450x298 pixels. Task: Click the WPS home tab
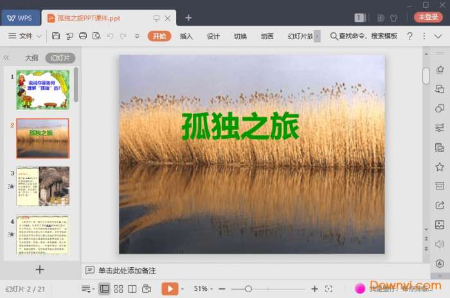click(20, 18)
